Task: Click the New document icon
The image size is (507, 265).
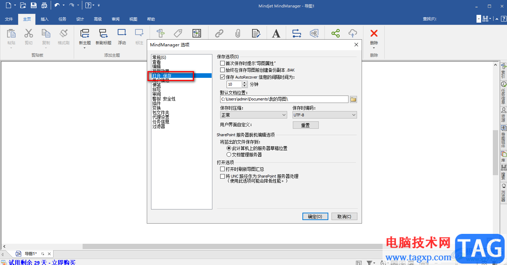Action: click(8, 5)
